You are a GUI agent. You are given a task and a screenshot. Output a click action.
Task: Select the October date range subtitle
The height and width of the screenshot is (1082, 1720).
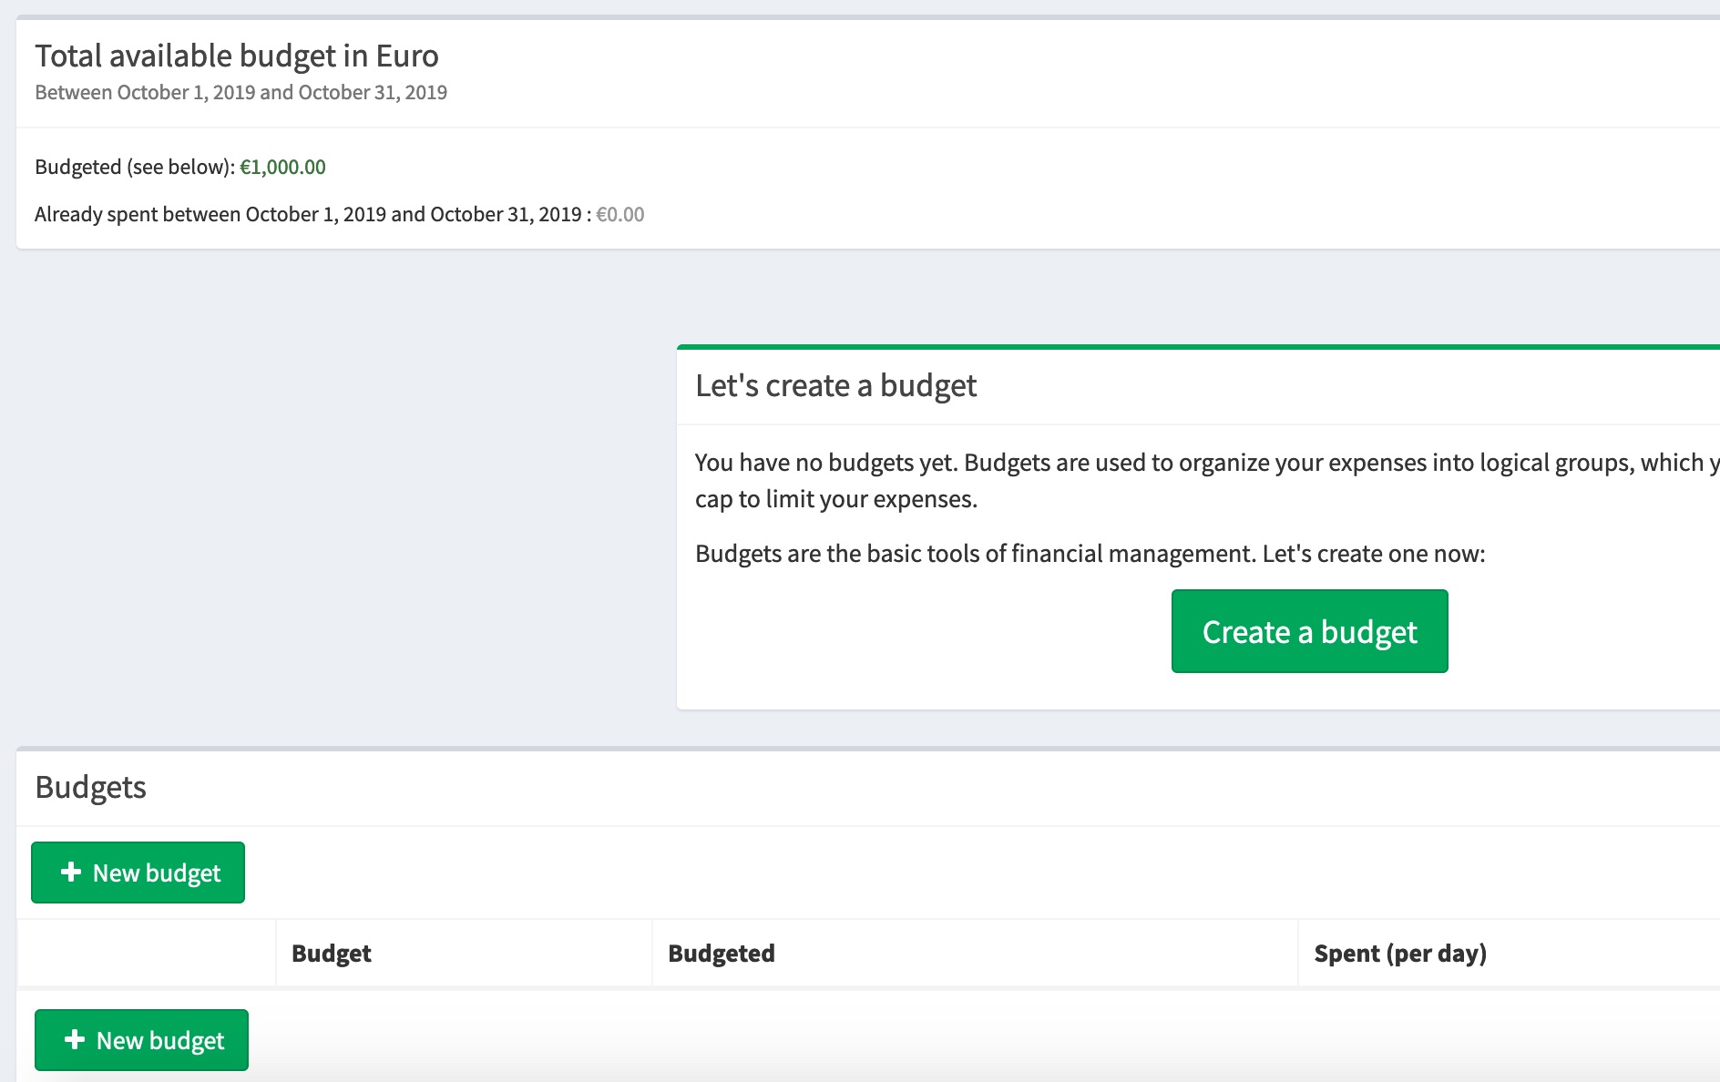click(241, 91)
